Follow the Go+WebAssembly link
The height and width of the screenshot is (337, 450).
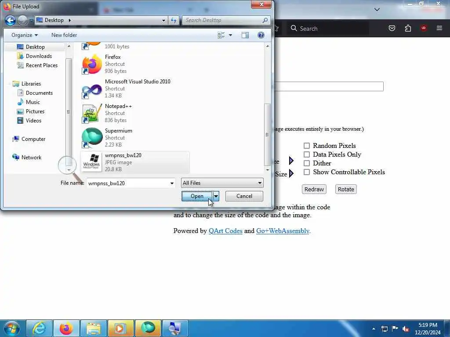[283, 231]
